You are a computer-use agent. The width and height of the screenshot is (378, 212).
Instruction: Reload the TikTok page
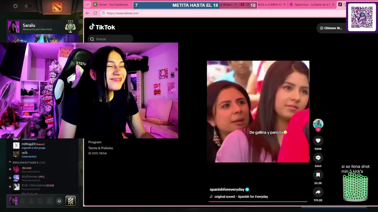coord(95,13)
